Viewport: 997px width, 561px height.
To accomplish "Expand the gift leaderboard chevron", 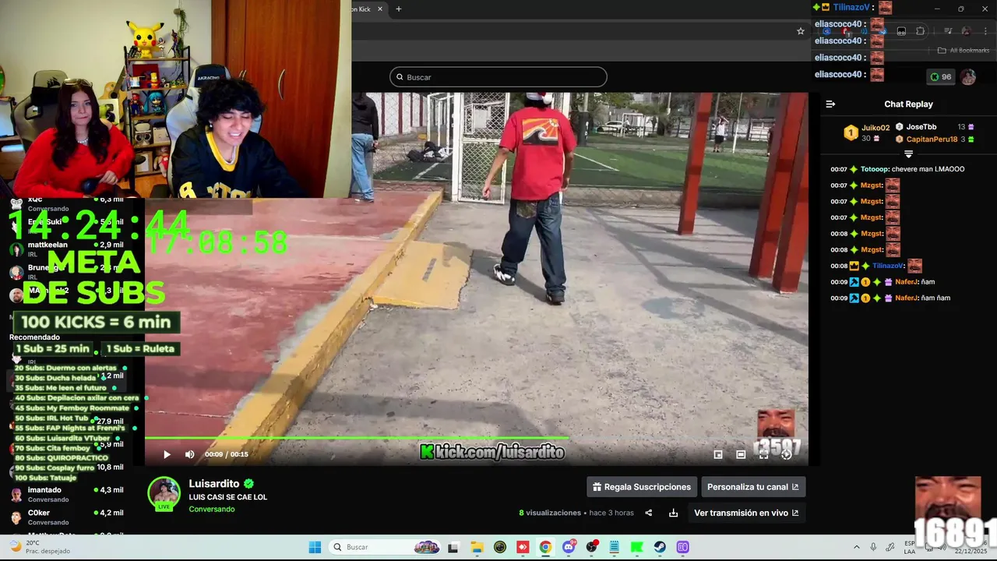I will tap(908, 154).
